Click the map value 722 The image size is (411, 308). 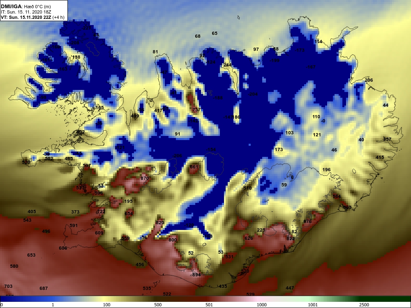click(x=101, y=211)
